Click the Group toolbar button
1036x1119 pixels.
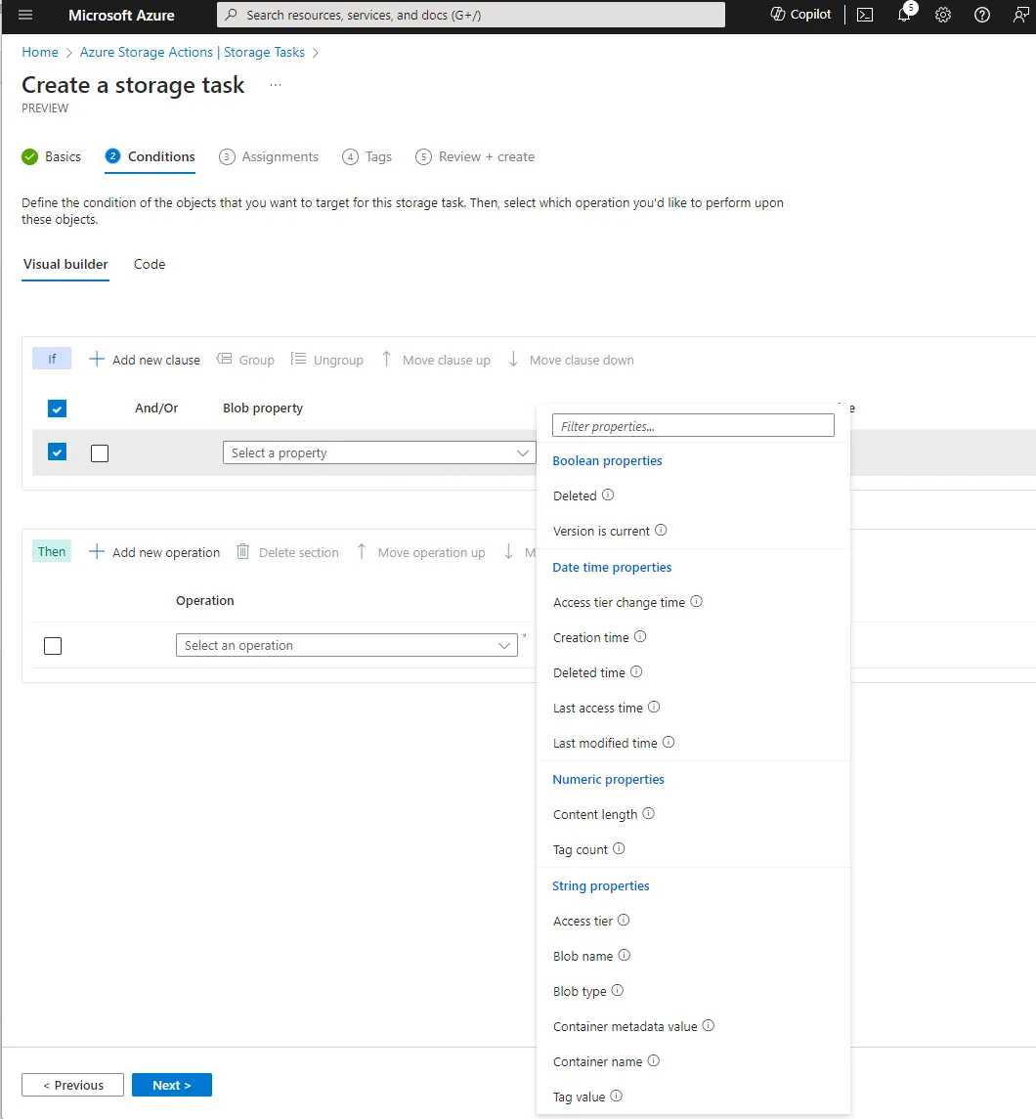tap(245, 360)
